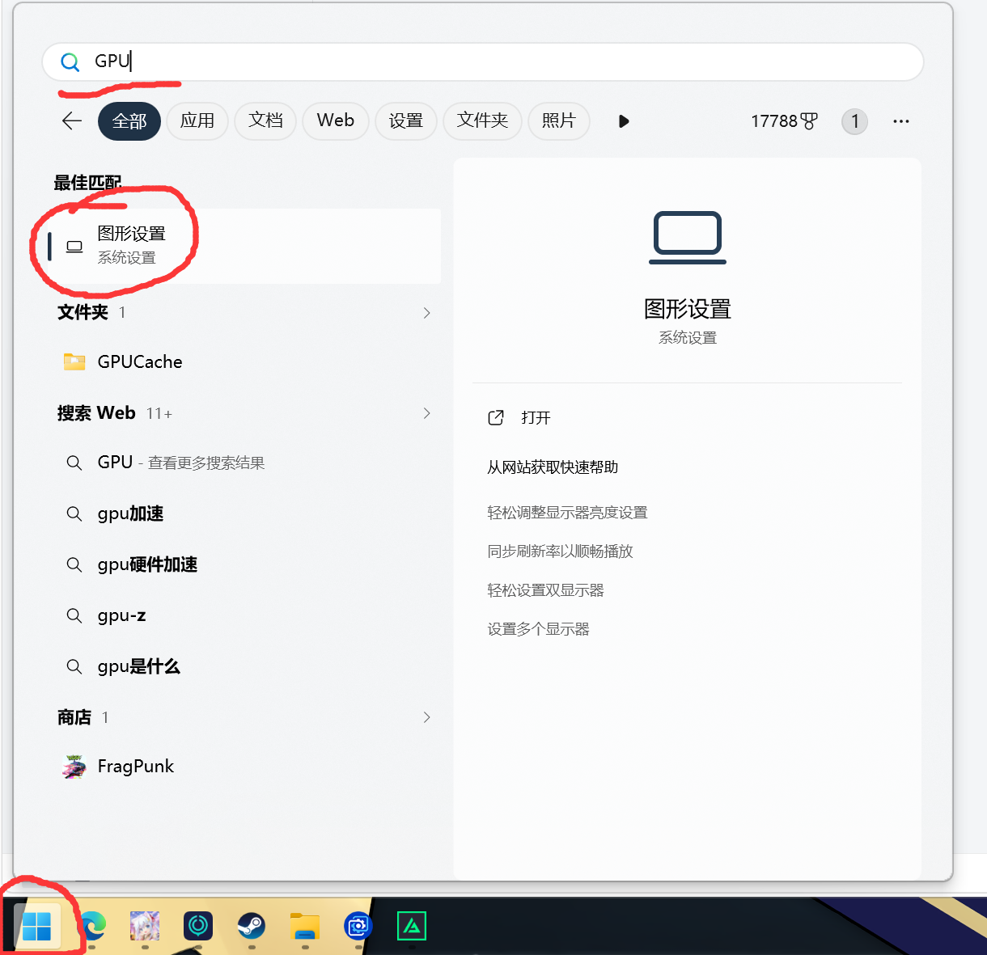Click magnifier icon next to GPU - 查看更多搜索结果
Viewport: 987px width, 955px height.
pos(74,463)
